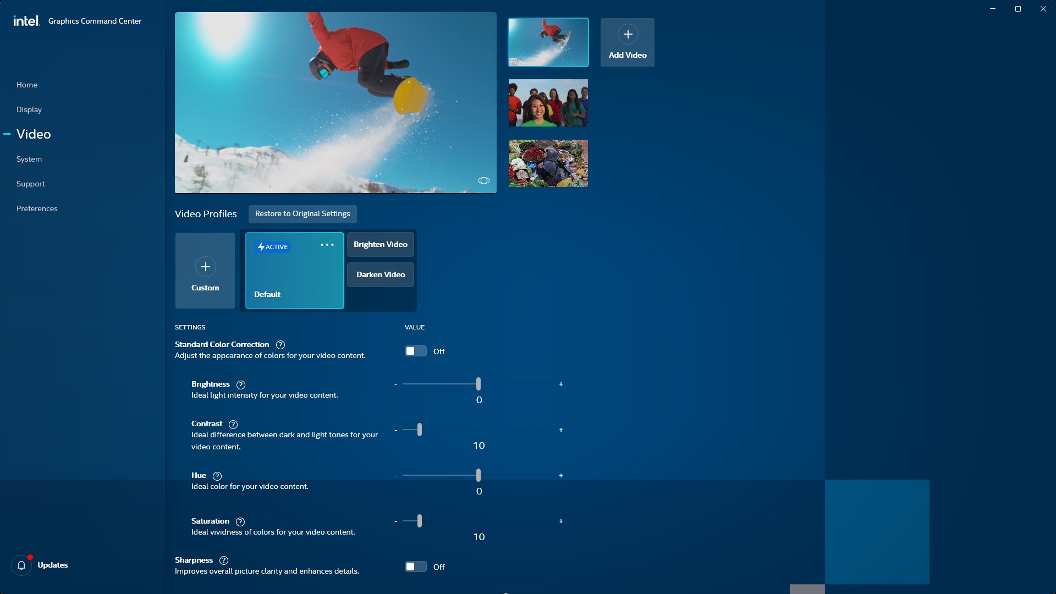Screen dimensions: 1056x594
Task: Toggle the preview comparison eye icon
Action: click(x=484, y=180)
